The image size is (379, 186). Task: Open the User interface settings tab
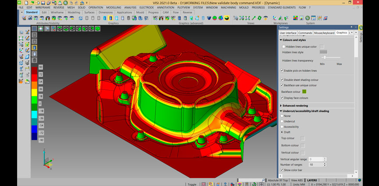coord(288,33)
